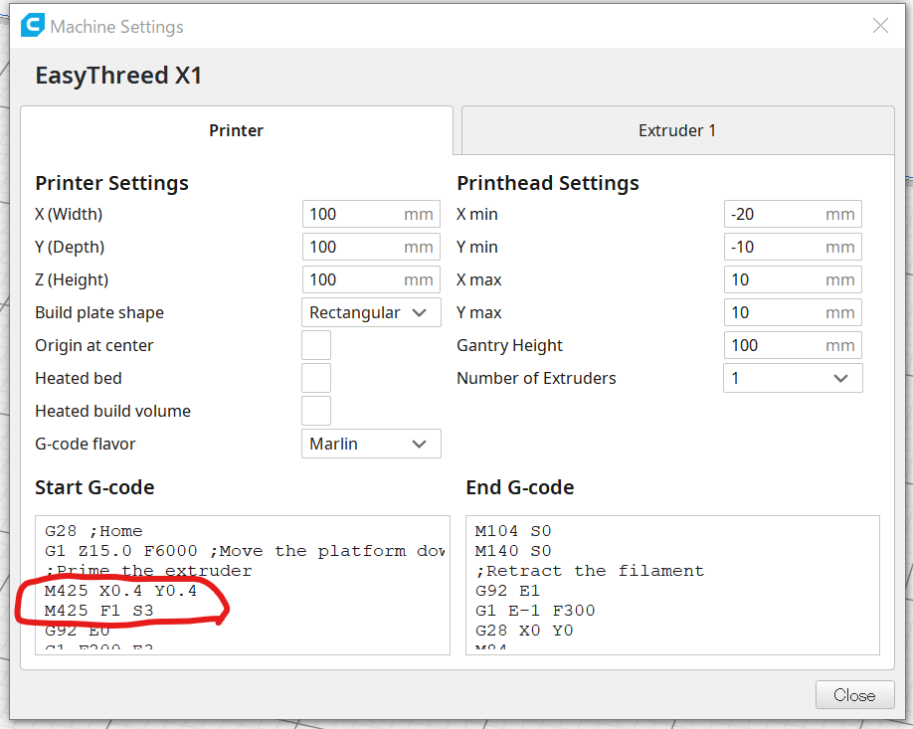The image size is (913, 729).
Task: Open the Number of Extruders dropdown
Action: point(793,378)
